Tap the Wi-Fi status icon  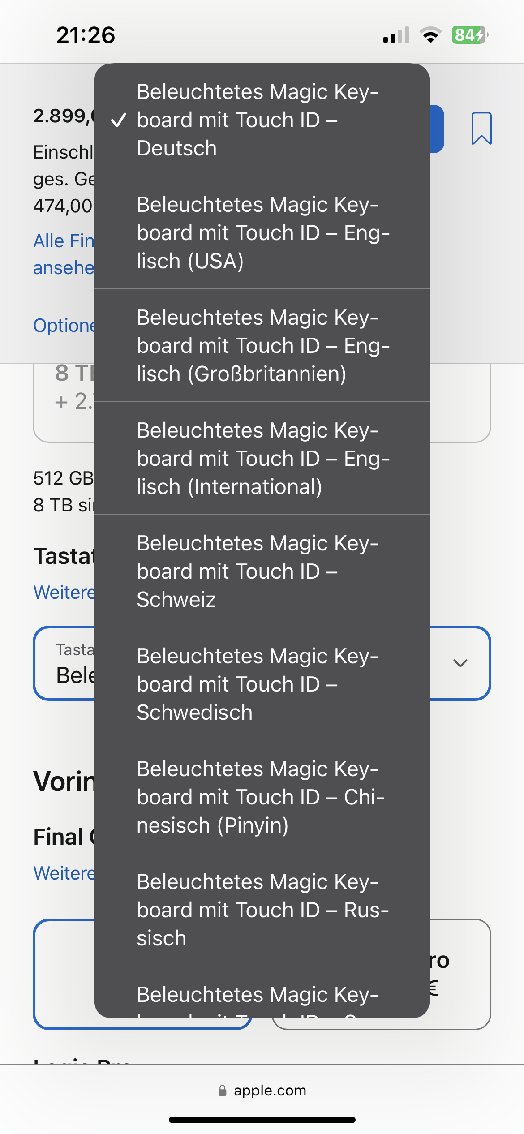point(430,35)
